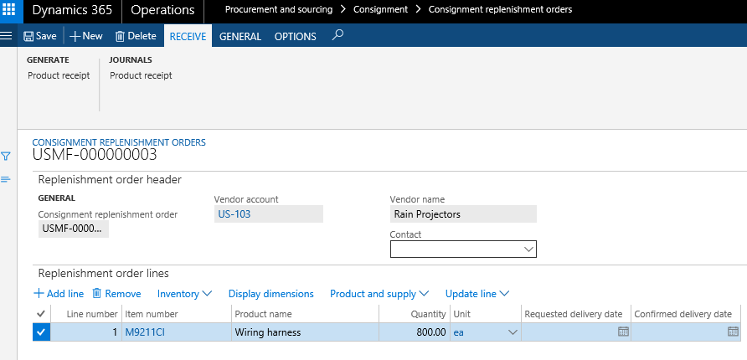Open the filter funnel pane icon
The image size is (747, 360).
pyautogui.click(x=6, y=156)
